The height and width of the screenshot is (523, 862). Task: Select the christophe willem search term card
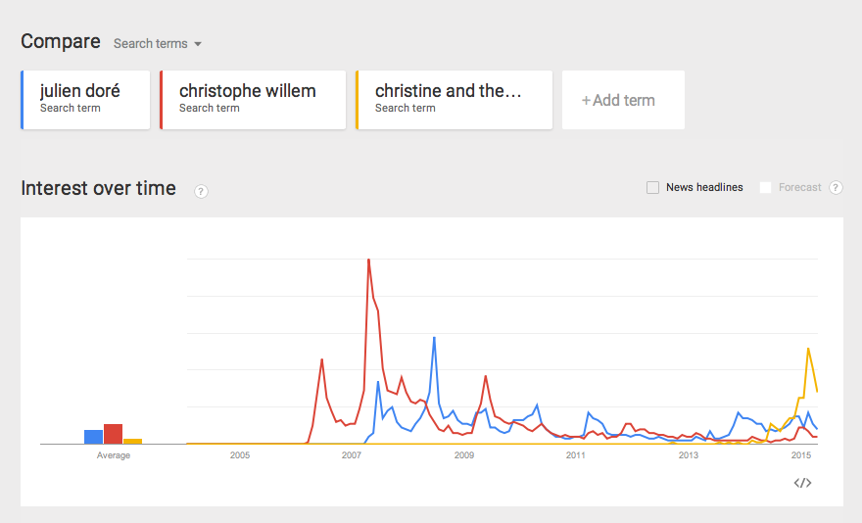click(x=253, y=100)
